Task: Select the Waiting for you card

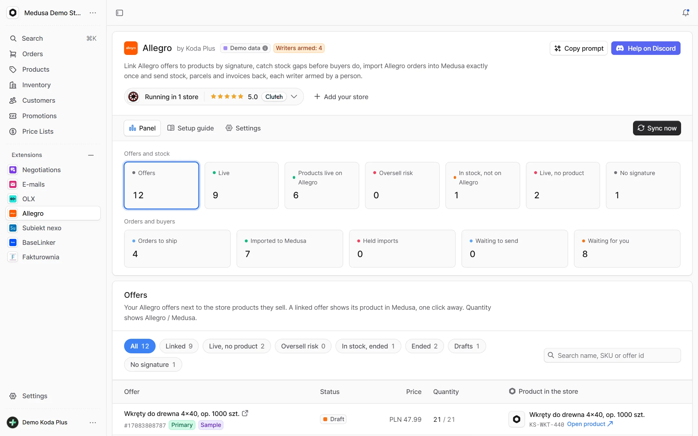Action: point(627,249)
